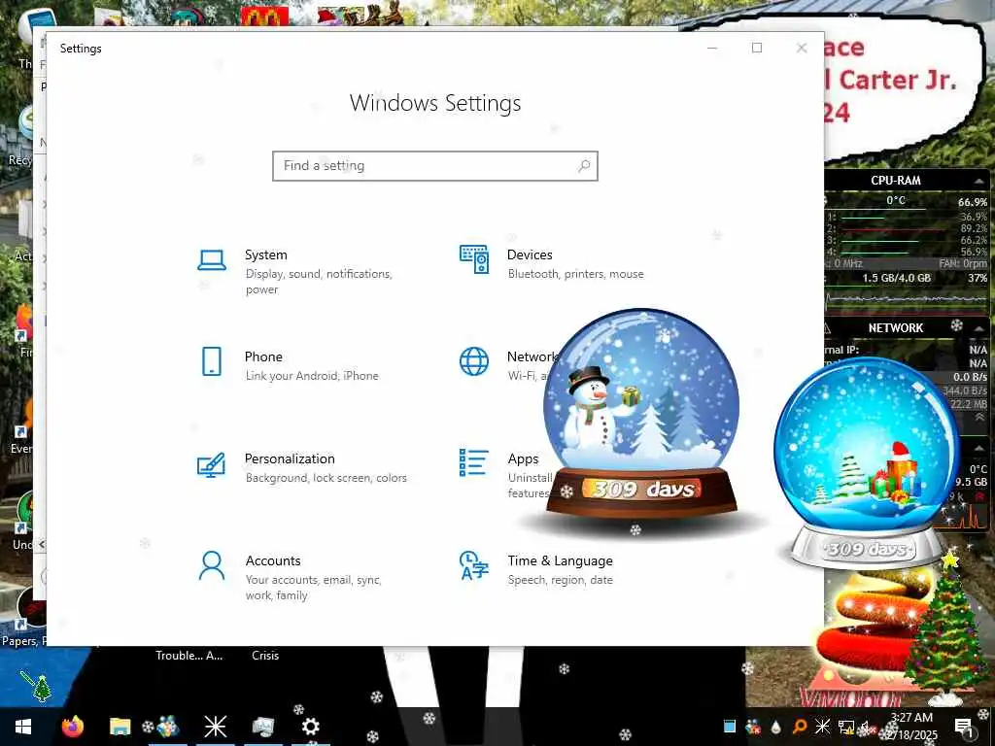Click the System heading link
The width and height of the screenshot is (995, 746).
[x=266, y=254]
